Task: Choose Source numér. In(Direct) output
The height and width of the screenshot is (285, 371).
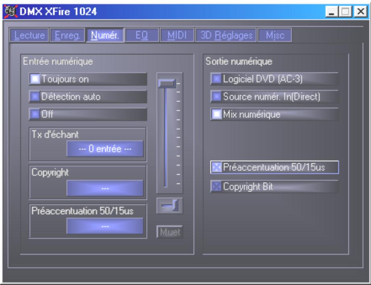Action: pyautogui.click(x=274, y=97)
